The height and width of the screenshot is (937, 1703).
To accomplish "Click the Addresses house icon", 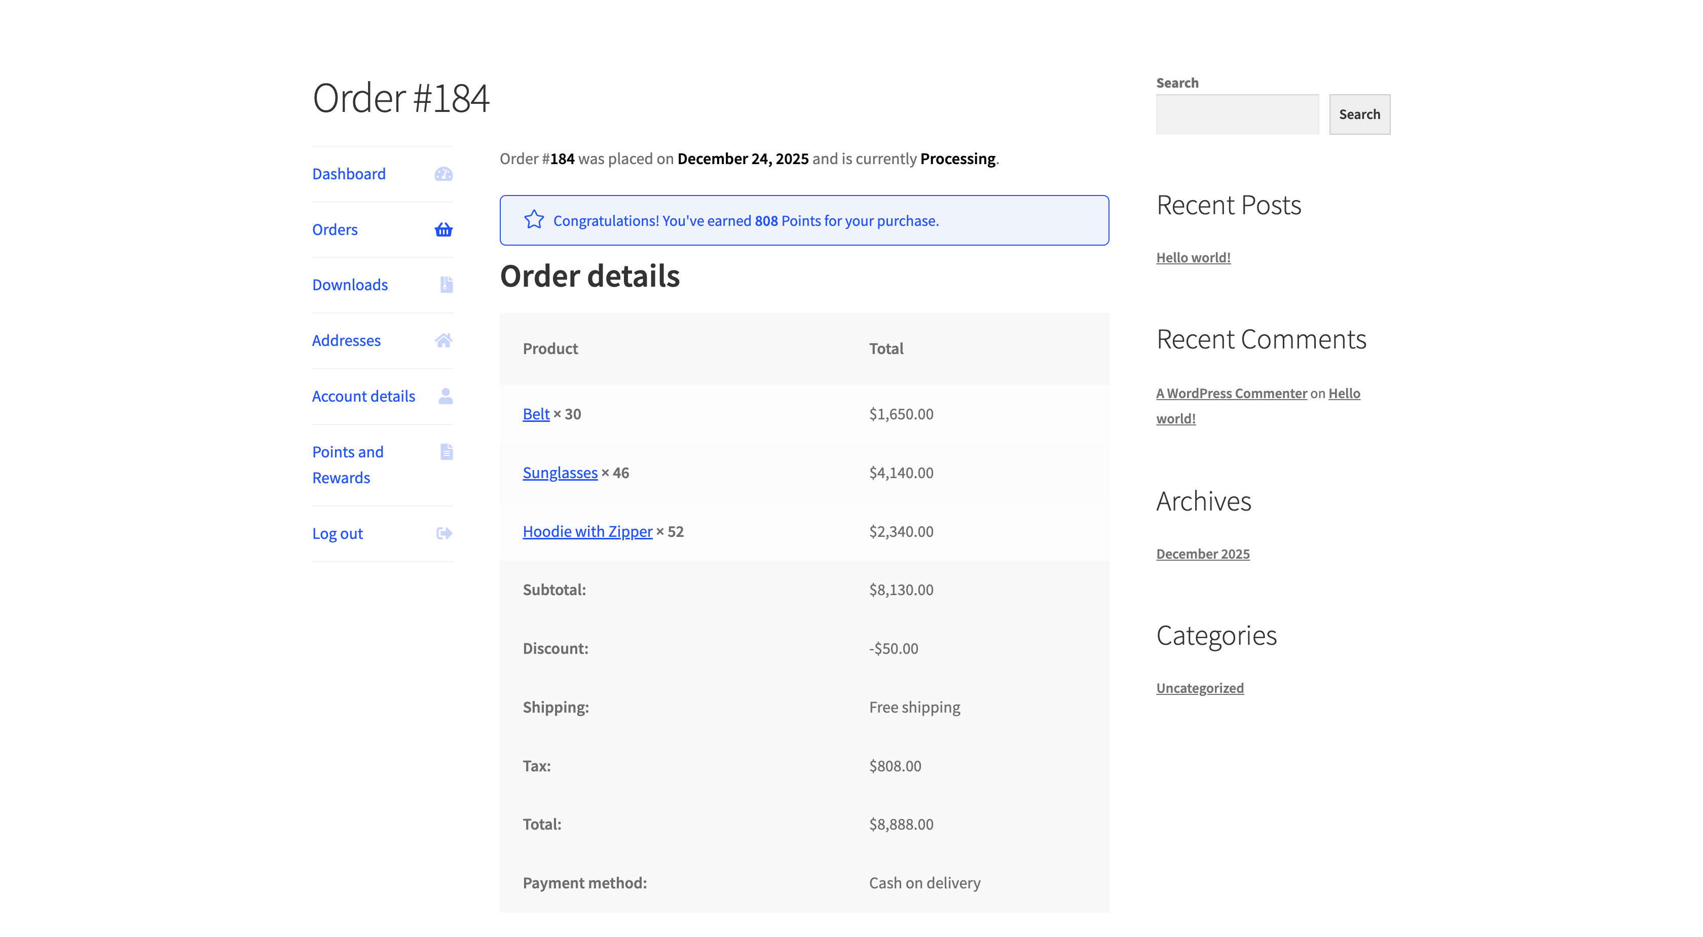I will (x=443, y=340).
